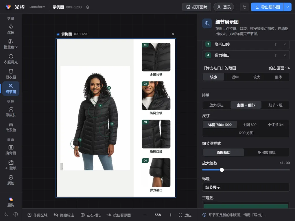This screenshot has width=295, height=221.
Task: Delete the image with trash icon
Action: (87, 7)
